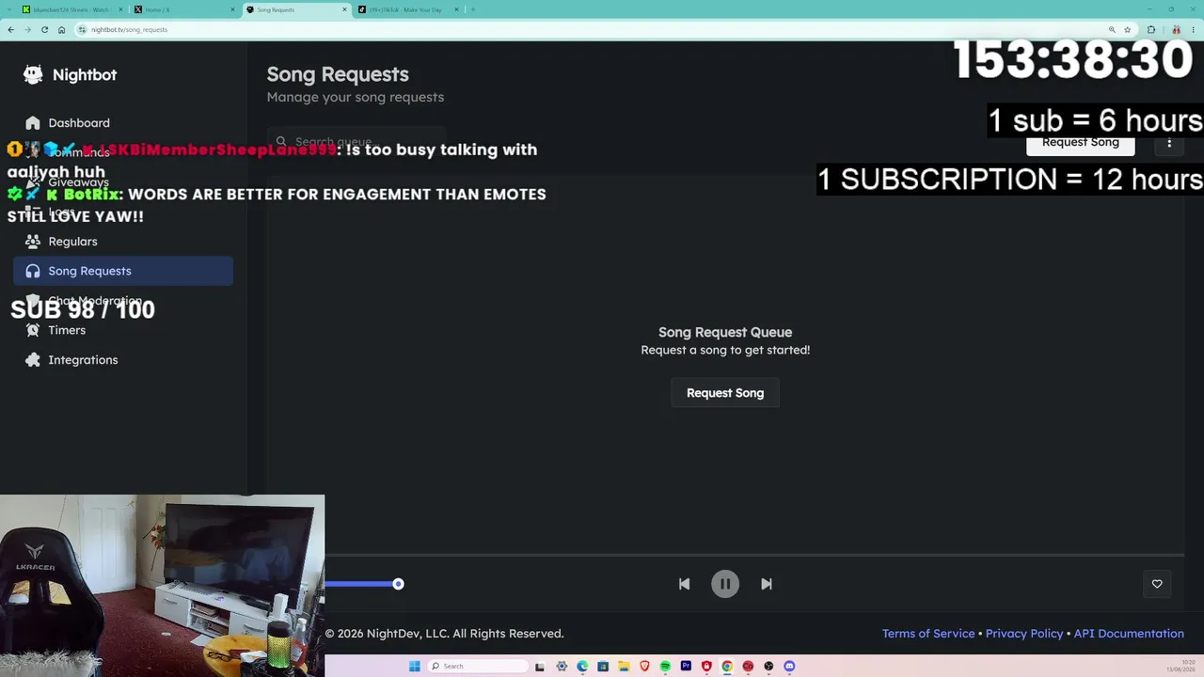The image size is (1204, 677).
Task: Click the Search queue field
Action: (x=356, y=142)
